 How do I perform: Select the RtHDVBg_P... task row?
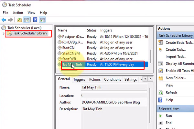coord(103,42)
